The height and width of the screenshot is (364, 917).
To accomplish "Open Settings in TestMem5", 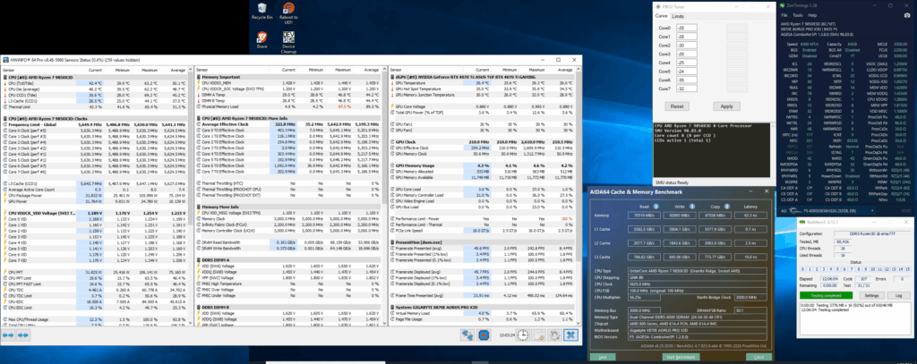I will (871, 296).
